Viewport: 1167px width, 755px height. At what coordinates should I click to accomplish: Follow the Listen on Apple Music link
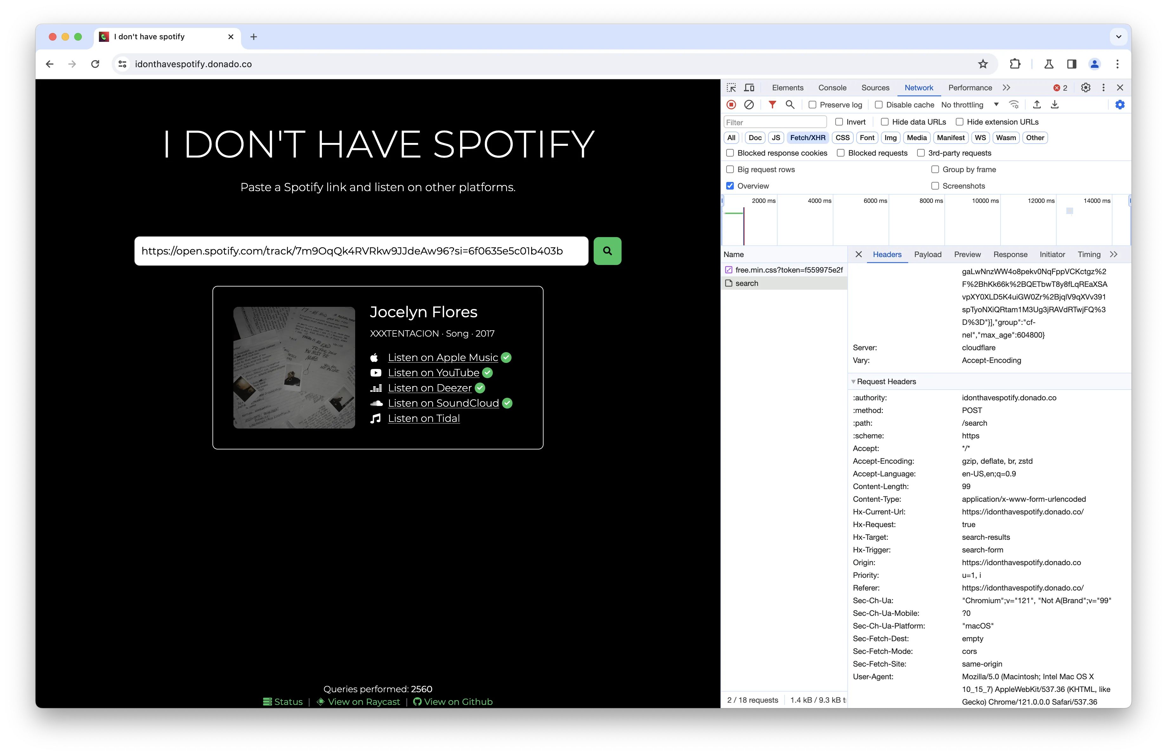point(443,357)
